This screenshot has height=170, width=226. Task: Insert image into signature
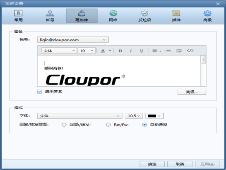[179, 51]
